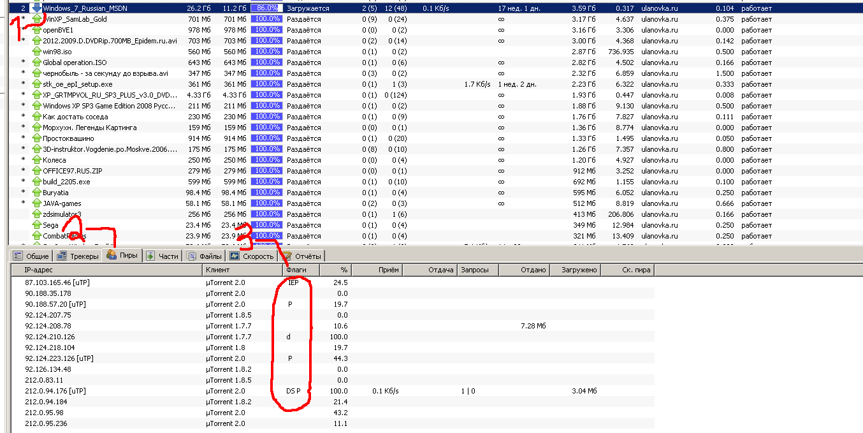Show the Скорость tab

[252, 256]
